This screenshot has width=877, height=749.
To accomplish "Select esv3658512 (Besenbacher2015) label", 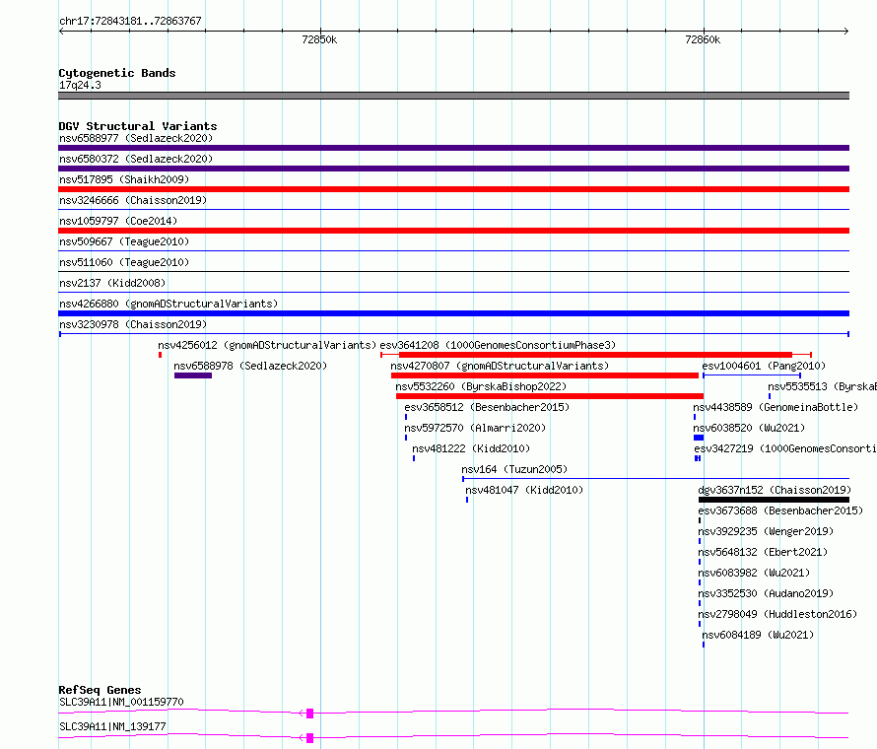I will (x=487, y=407).
